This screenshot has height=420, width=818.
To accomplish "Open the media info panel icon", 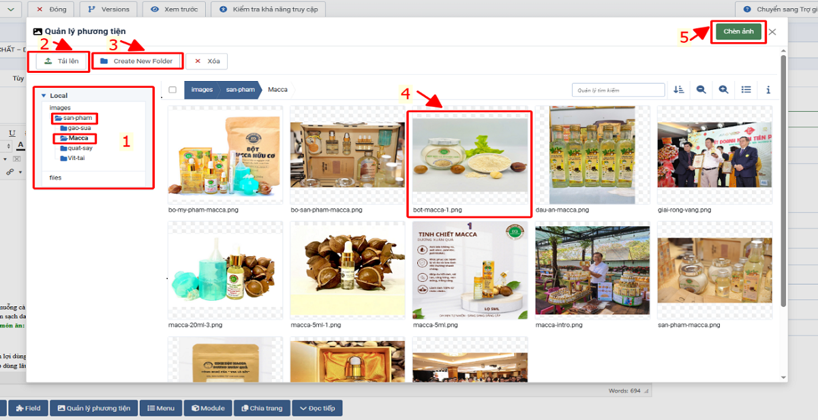I will click(x=768, y=90).
